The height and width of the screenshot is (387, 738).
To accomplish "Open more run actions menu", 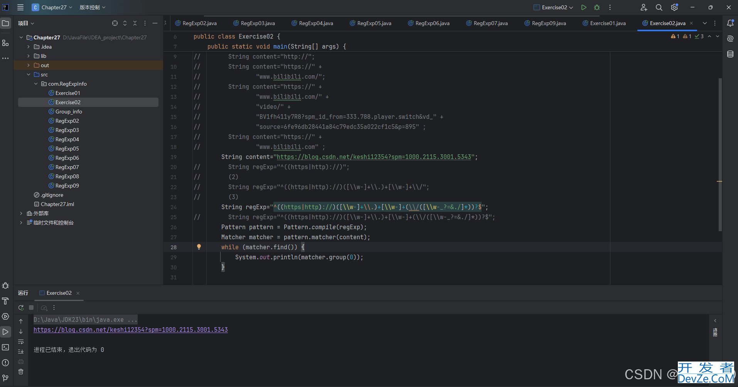I will pos(610,7).
